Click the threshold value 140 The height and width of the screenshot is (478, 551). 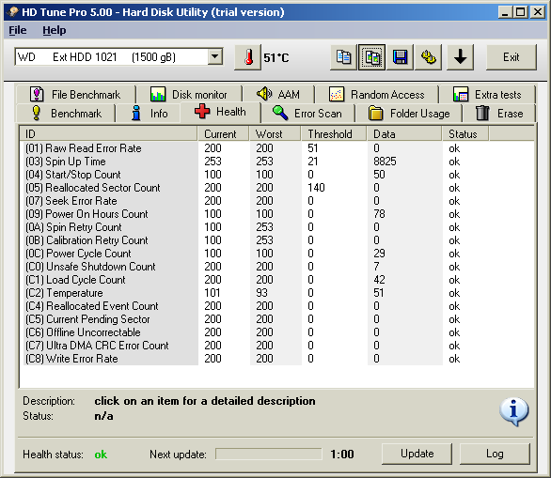point(316,188)
